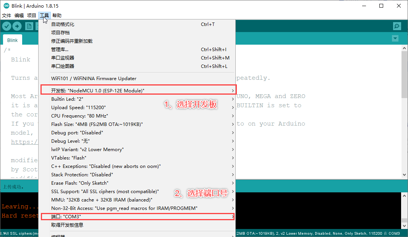The image size is (408, 237).
Task: Expand Builtin Led "2" submenu
Action: 137,99
